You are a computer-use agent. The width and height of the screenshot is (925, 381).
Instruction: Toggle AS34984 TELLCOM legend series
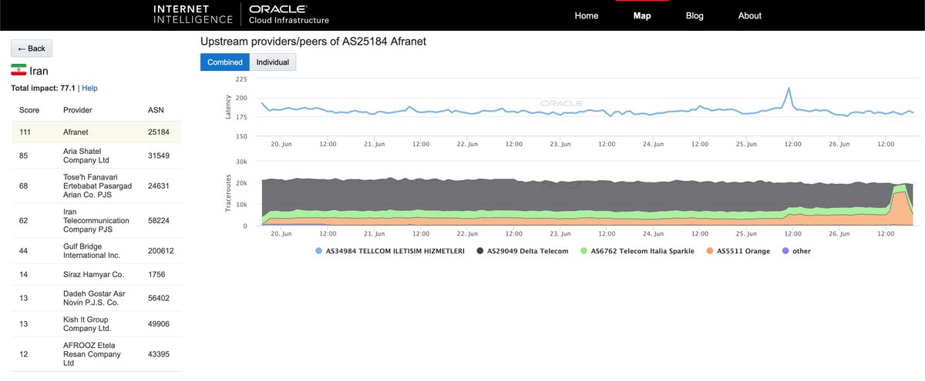(x=390, y=251)
